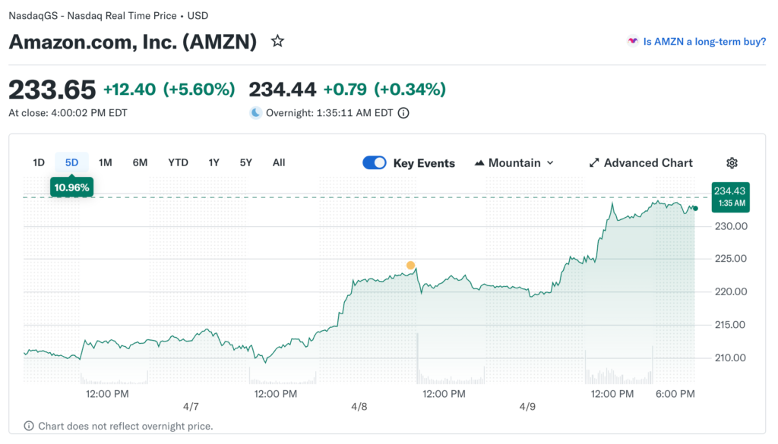Select the 1D time range tab
The image size is (778, 444).
click(x=39, y=162)
